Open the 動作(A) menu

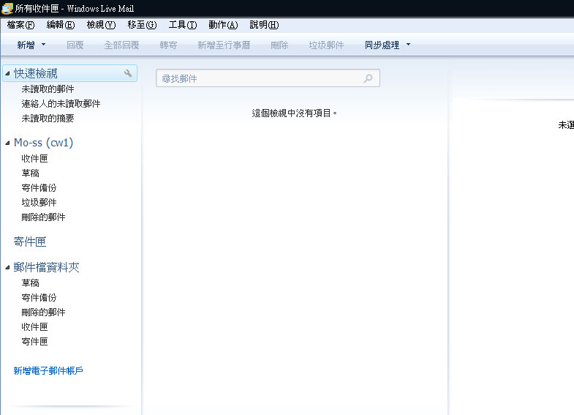(223, 25)
